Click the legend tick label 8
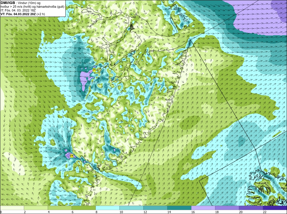This screenshot has width=287, height=214. pos(96,212)
